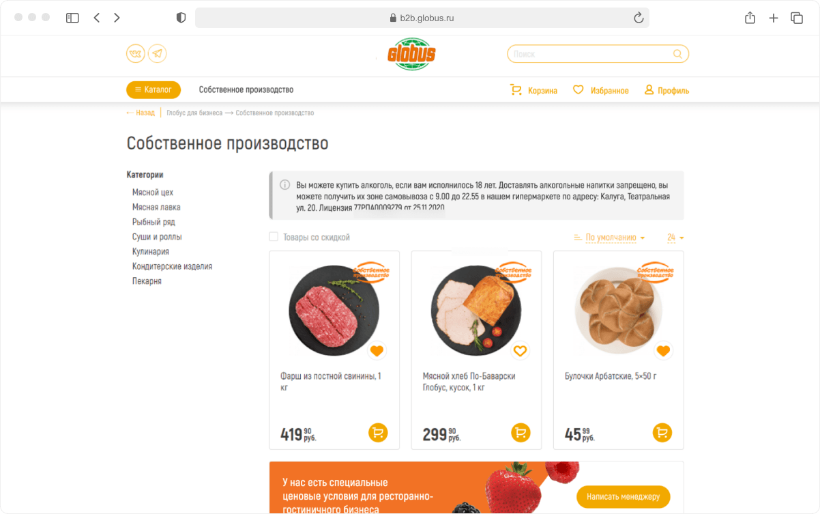Image resolution: width=820 pixels, height=514 pixels.
Task: Toggle favorite heart on Мясной хлеб По-Баварски
Action: click(x=521, y=351)
